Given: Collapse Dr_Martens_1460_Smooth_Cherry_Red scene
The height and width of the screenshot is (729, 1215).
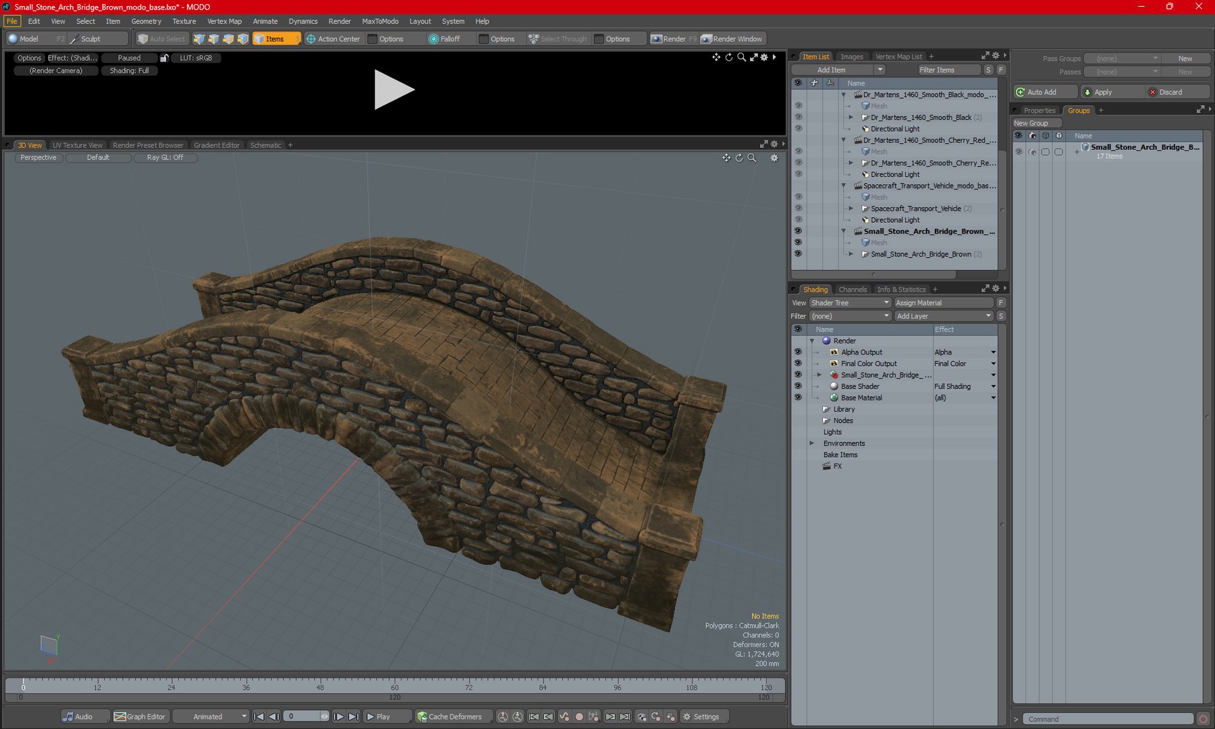Looking at the screenshot, I should [844, 140].
